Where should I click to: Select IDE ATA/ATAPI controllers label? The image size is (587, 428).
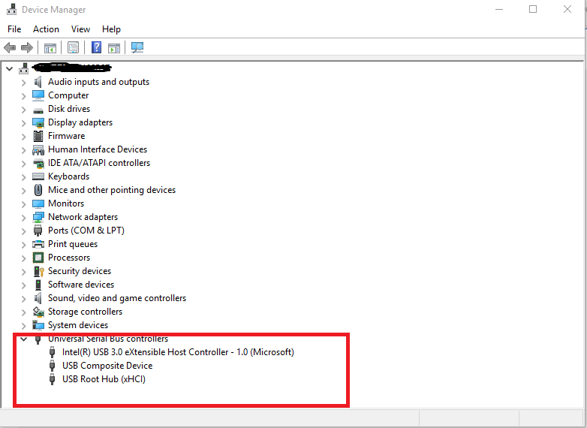click(x=99, y=163)
